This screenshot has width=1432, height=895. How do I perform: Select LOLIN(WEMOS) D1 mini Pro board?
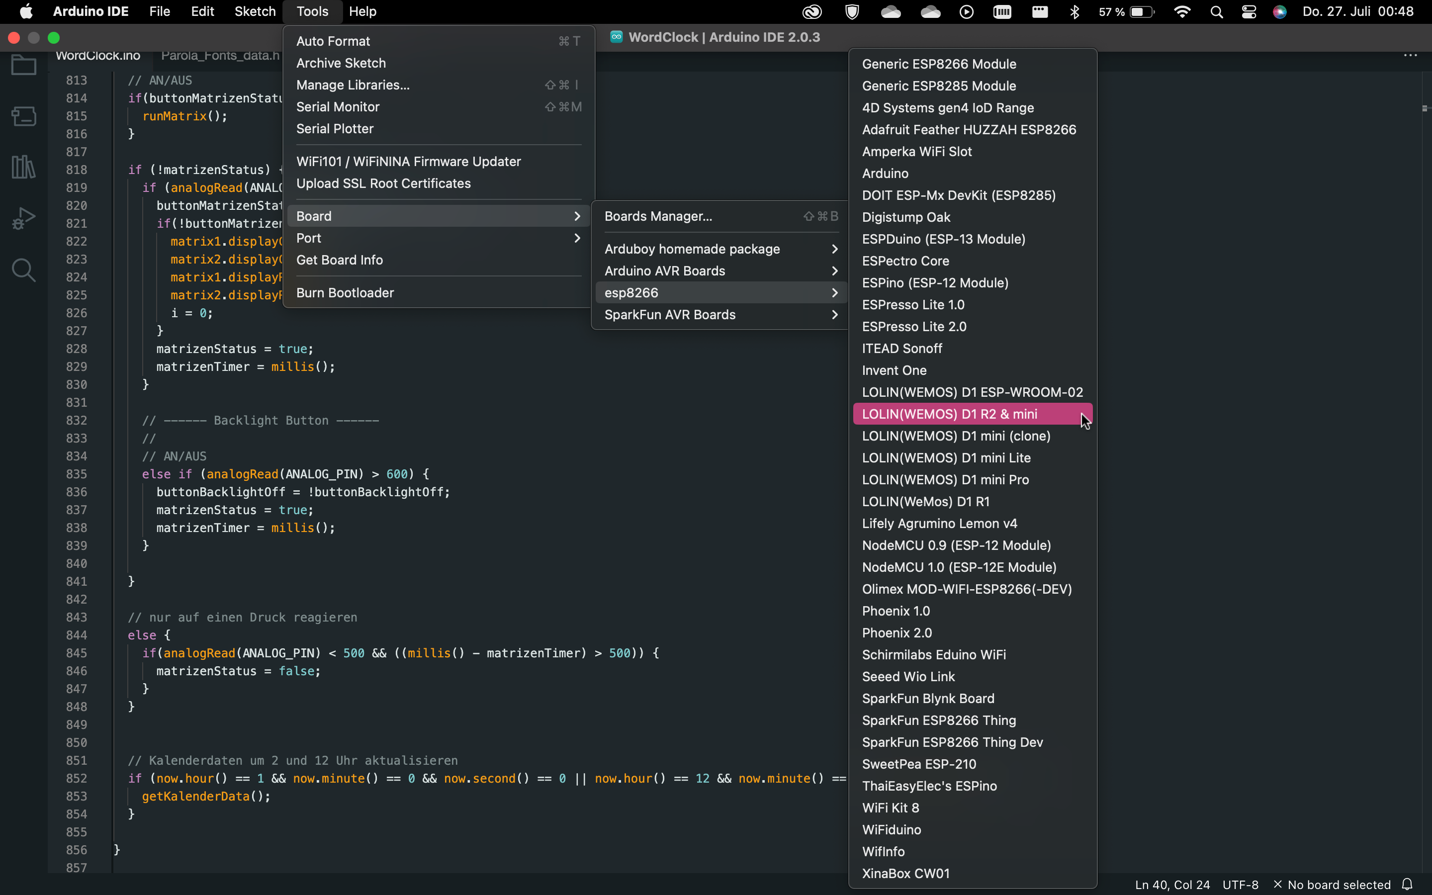click(973, 479)
